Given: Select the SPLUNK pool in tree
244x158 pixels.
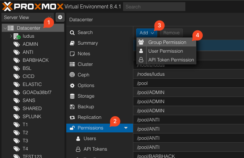Looking at the screenshot, I should [x=32, y=117].
